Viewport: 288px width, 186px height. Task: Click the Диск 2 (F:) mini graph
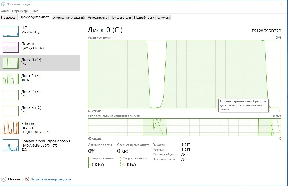(x=11, y=95)
